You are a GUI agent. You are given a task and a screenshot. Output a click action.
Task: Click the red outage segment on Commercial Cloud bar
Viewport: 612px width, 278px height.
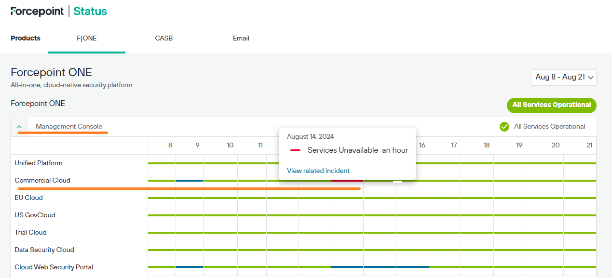pyautogui.click(x=346, y=180)
